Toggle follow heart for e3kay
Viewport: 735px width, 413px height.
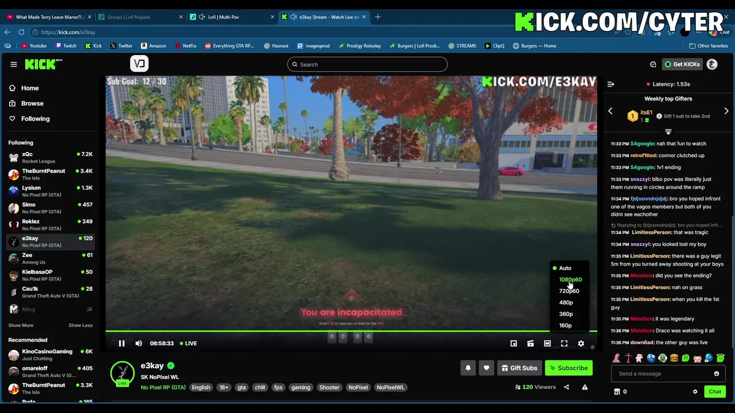tap(486, 368)
